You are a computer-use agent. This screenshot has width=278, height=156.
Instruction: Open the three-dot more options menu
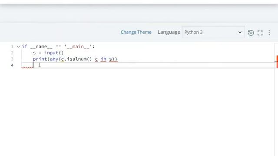(x=269, y=33)
